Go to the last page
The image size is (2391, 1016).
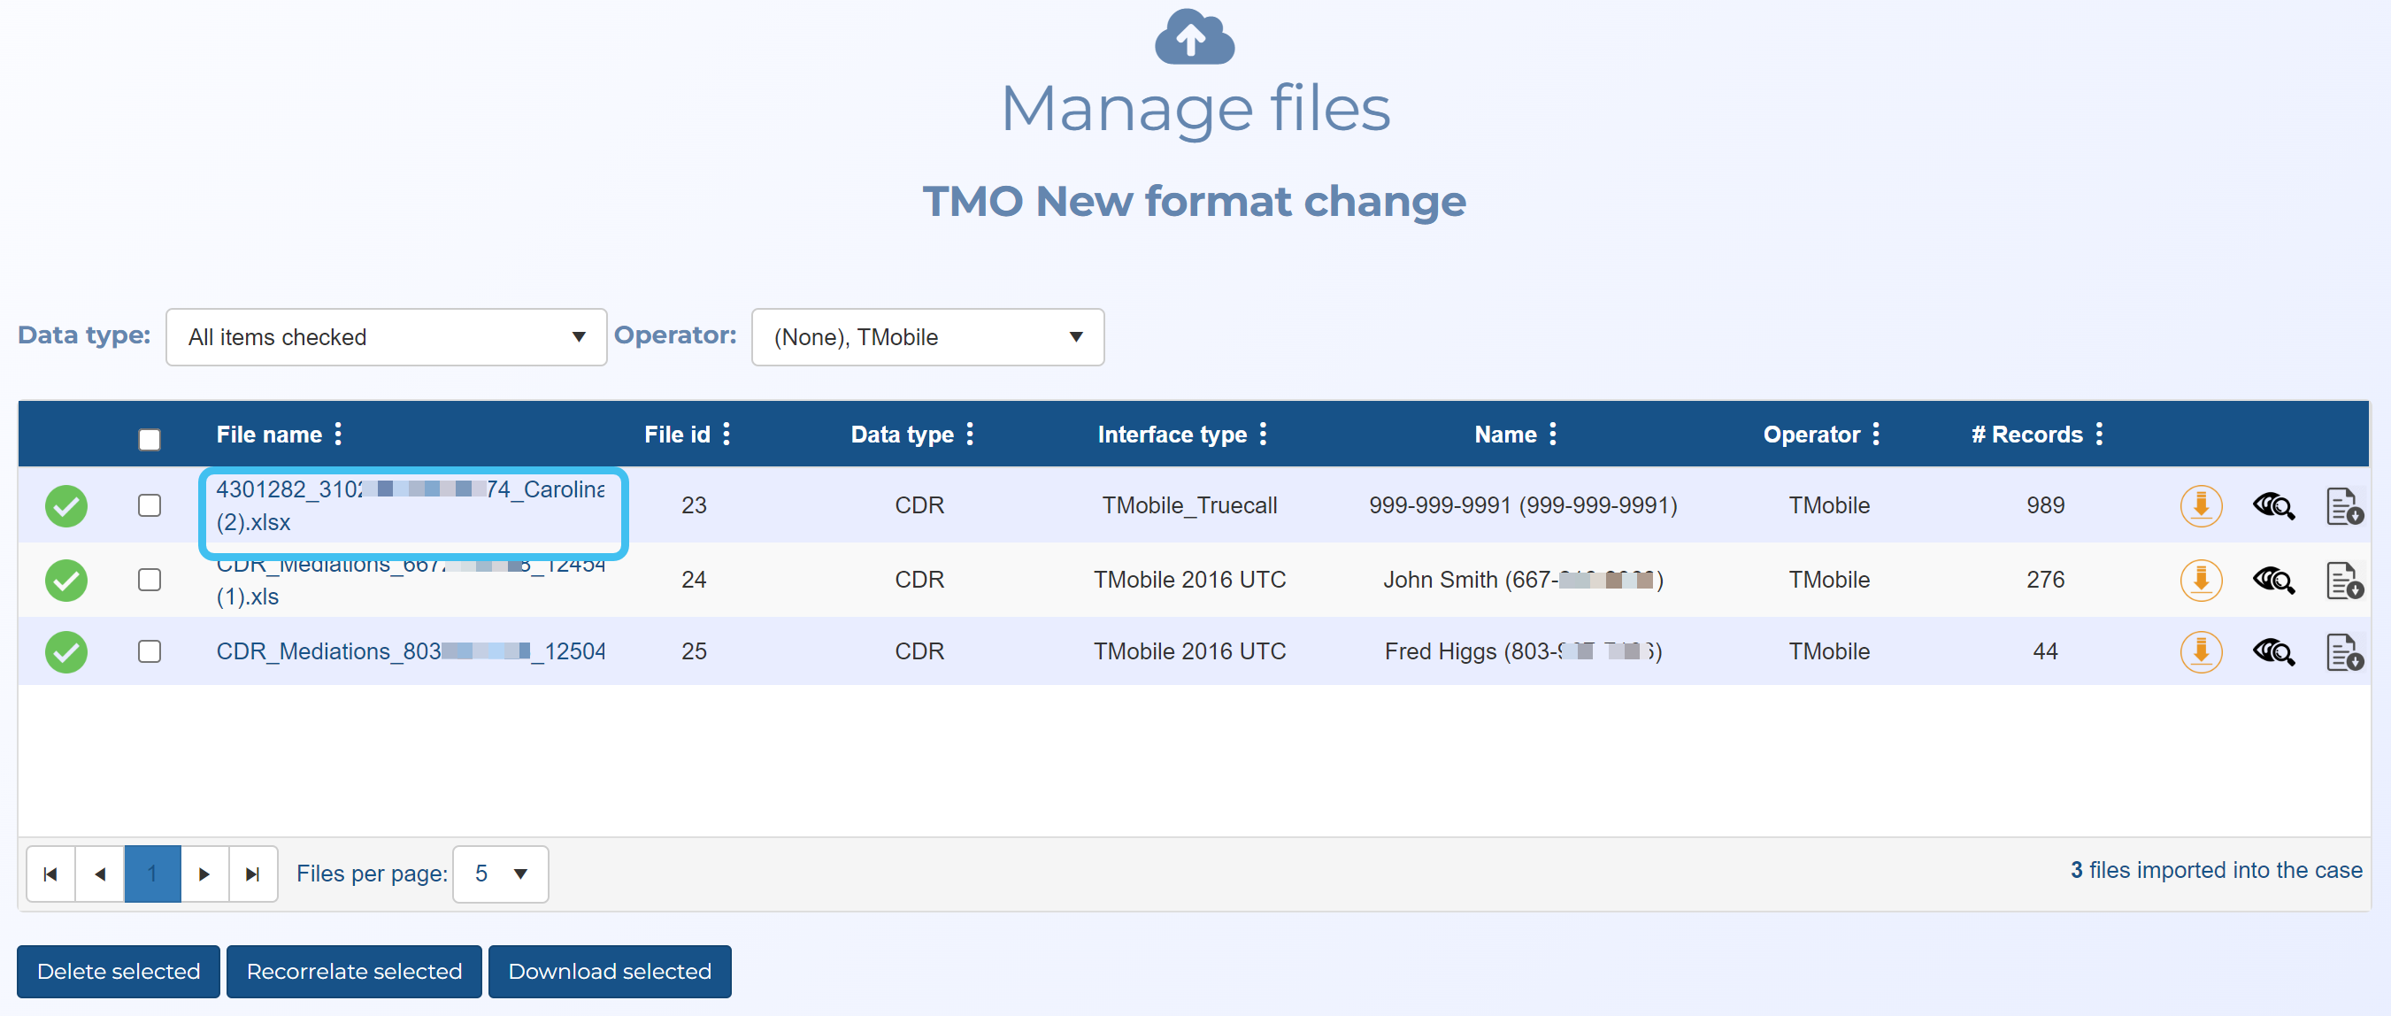tap(252, 874)
